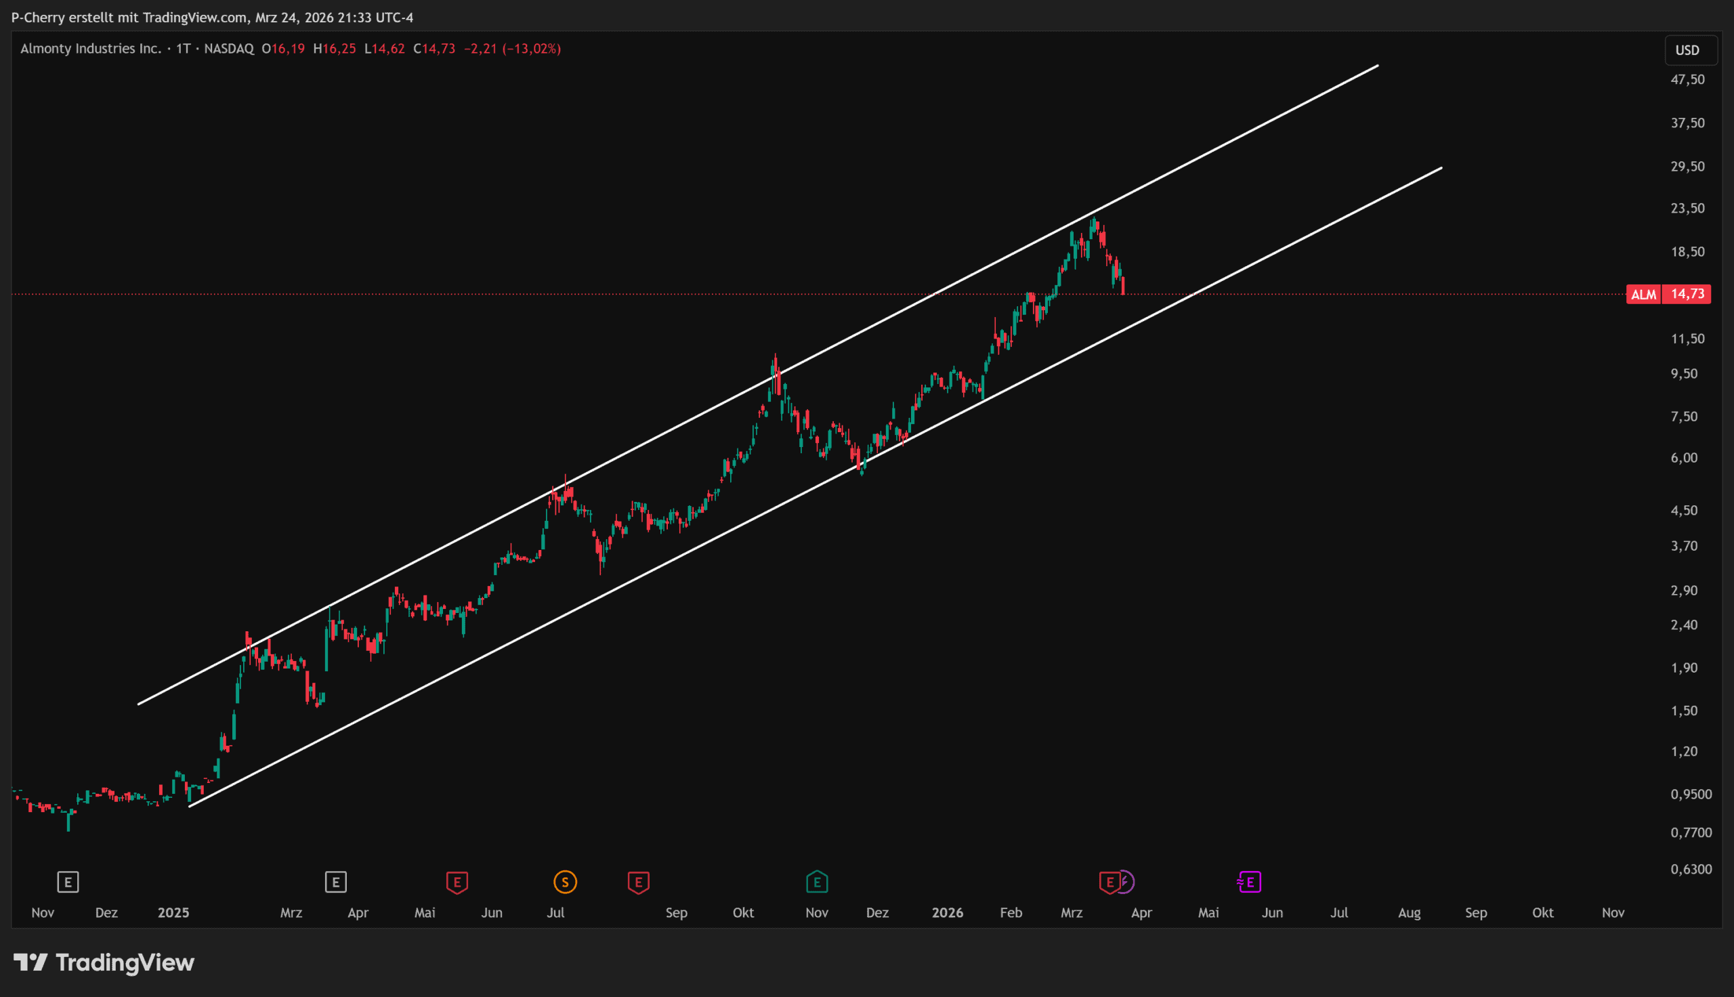This screenshot has width=1734, height=997.
Task: Click the 47,50 level on price scale
Action: pos(1687,79)
